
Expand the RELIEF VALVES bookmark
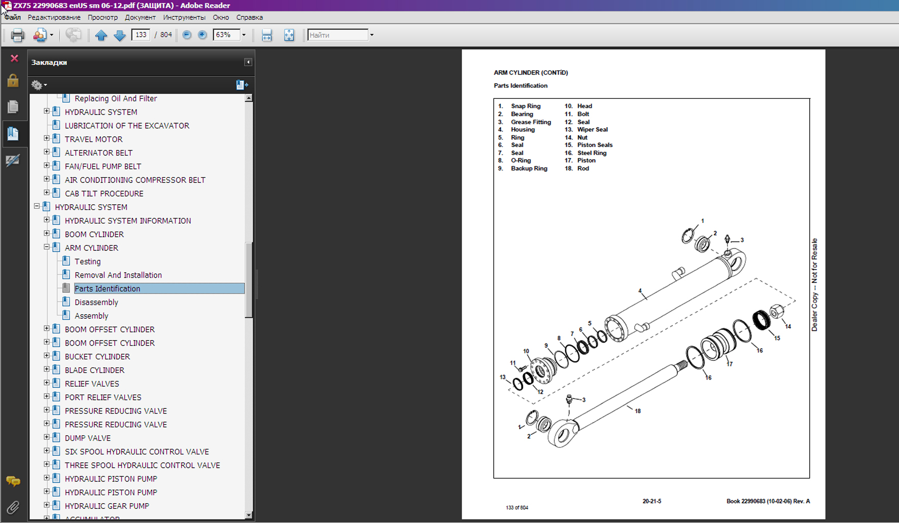pos(47,383)
